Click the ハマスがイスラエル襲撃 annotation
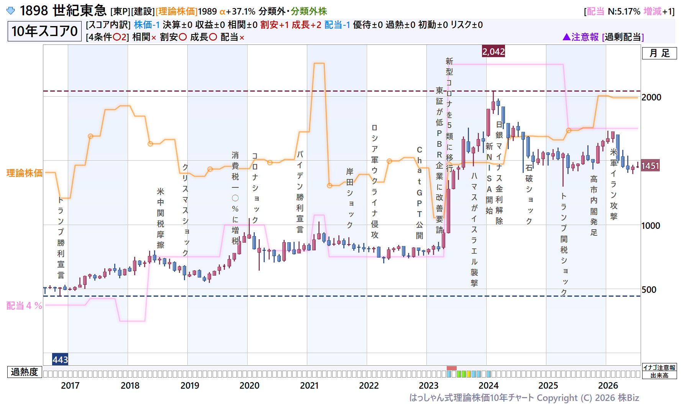The width and height of the screenshot is (682, 404). [474, 230]
